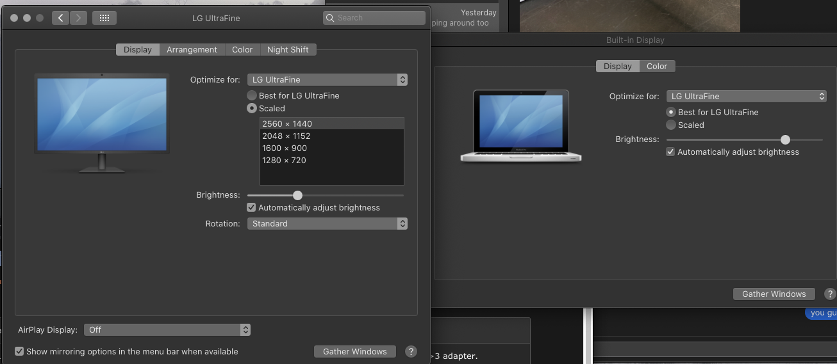The height and width of the screenshot is (364, 837).
Task: Switch to Color tab in LG UltraFine window
Action: point(242,49)
